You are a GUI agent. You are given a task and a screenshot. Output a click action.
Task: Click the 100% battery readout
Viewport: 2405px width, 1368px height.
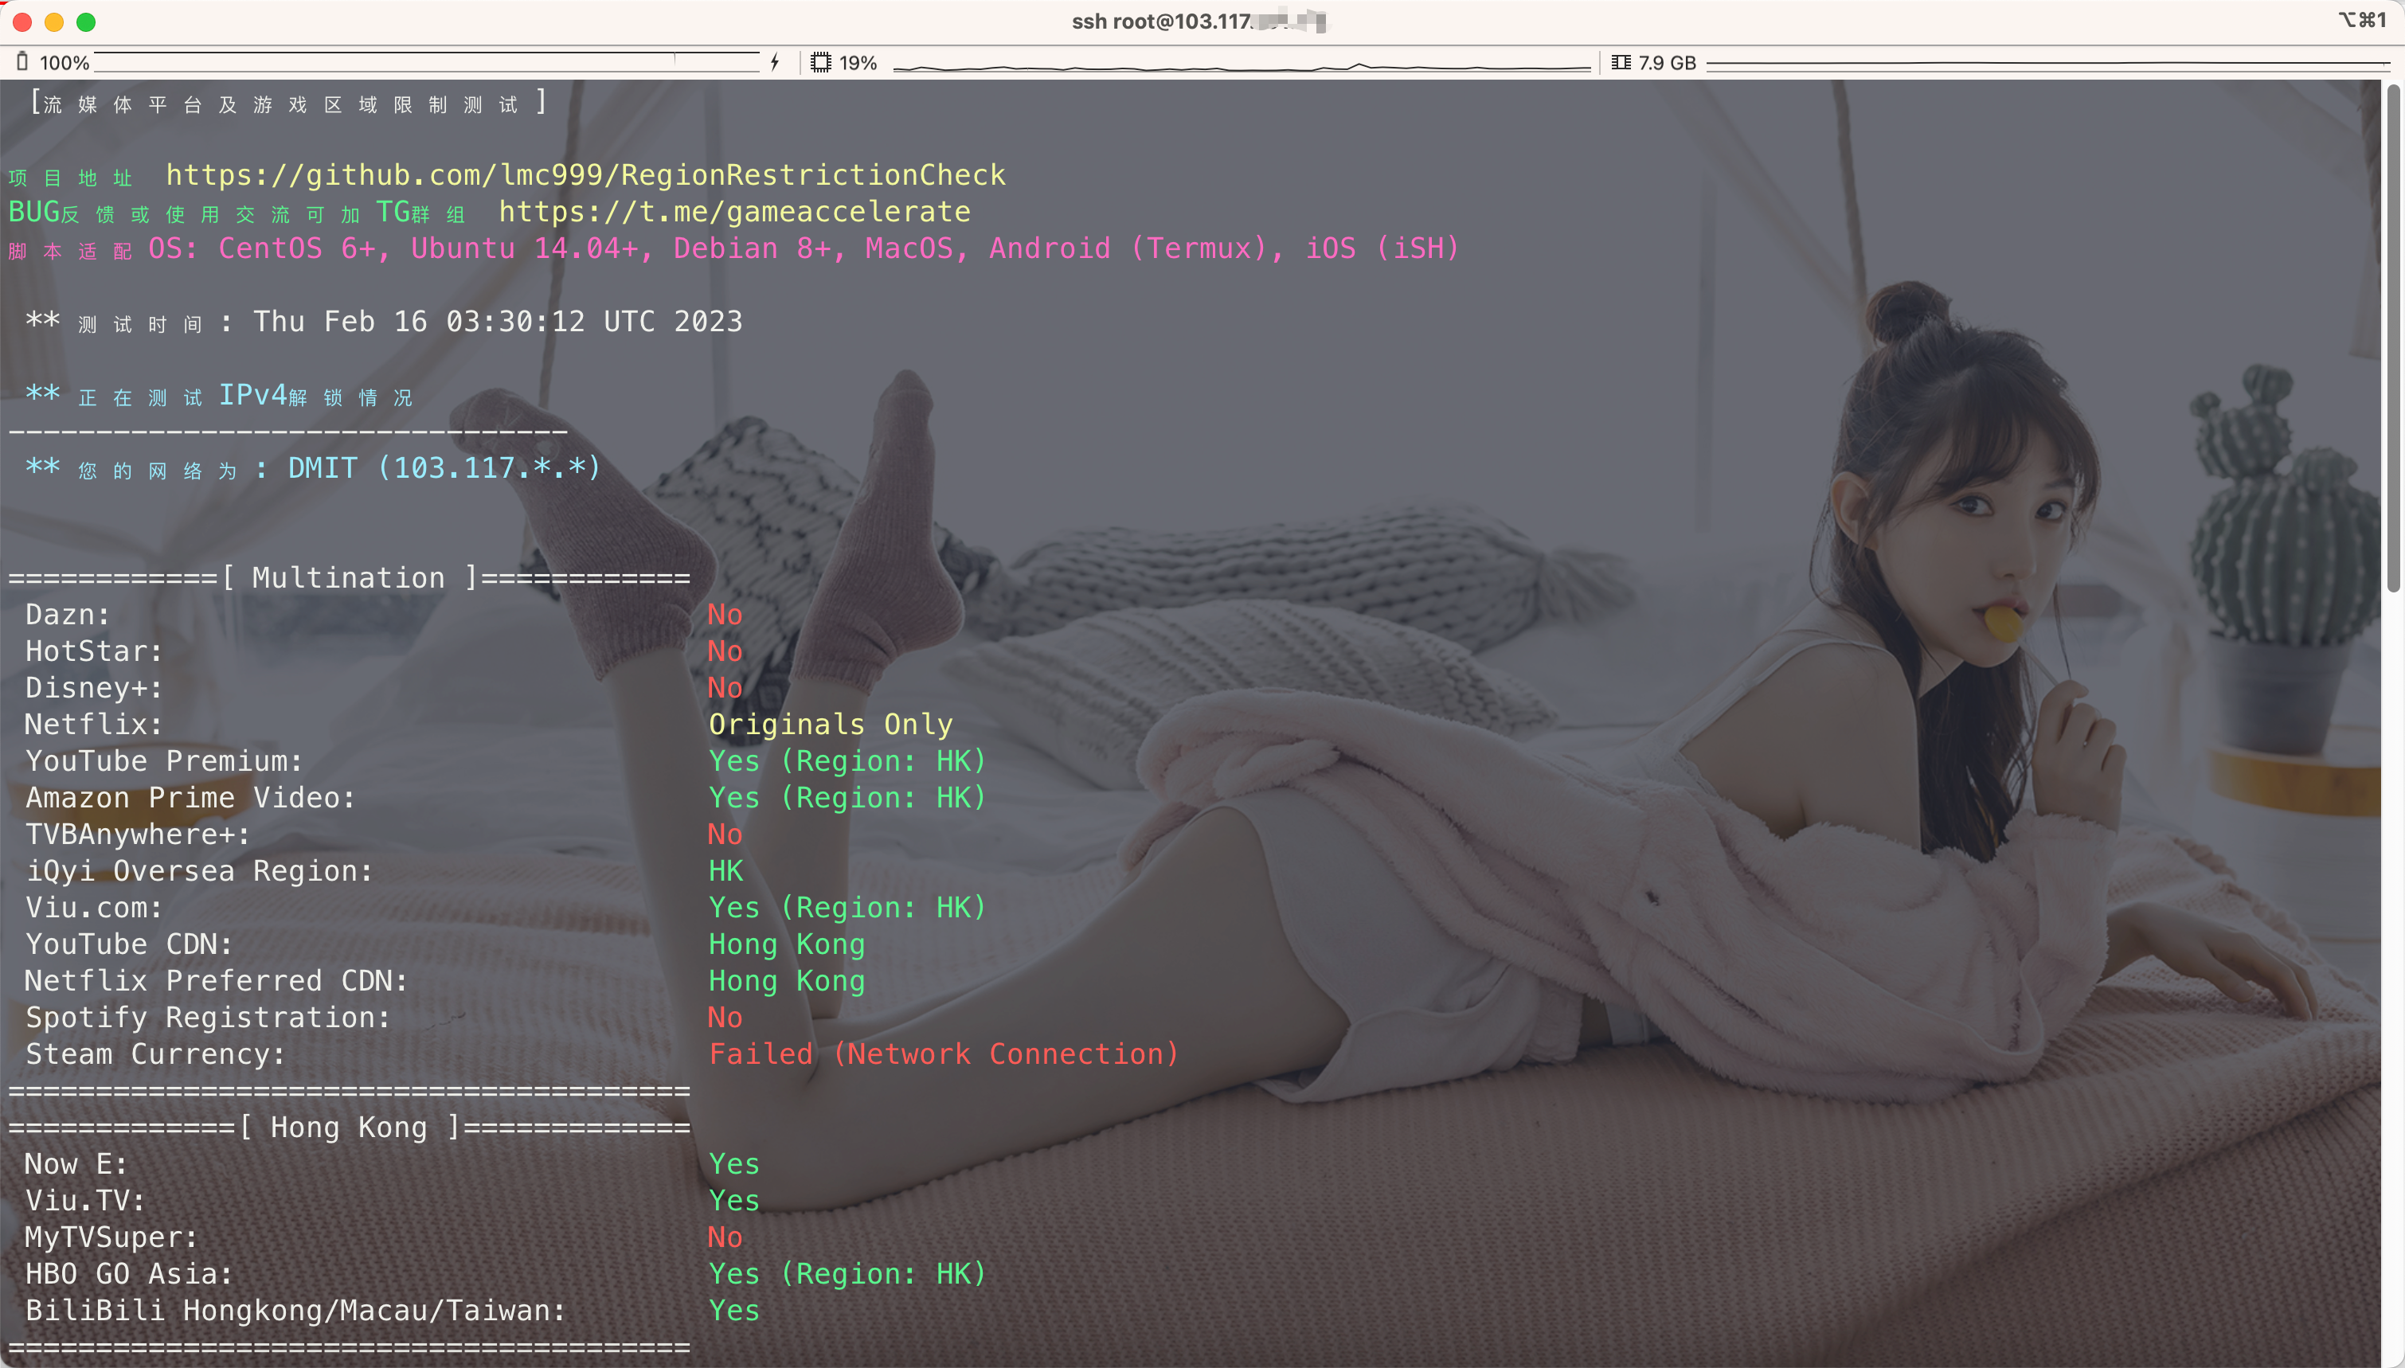pos(64,63)
